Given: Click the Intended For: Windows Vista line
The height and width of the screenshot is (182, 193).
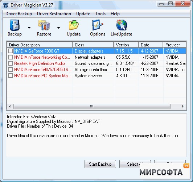Looking at the screenshot, I should tap(32, 117).
